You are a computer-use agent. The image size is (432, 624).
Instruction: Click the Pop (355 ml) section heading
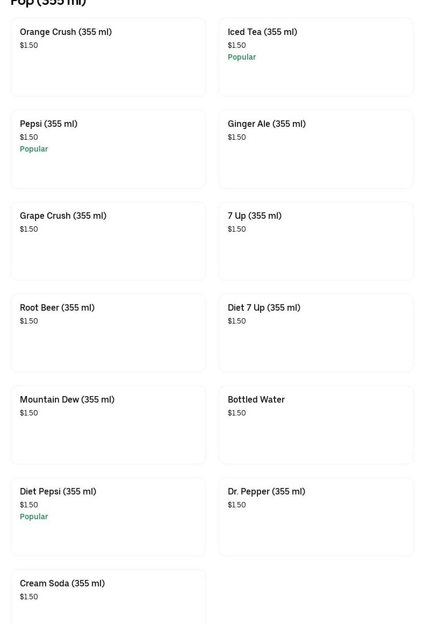pyautogui.click(x=48, y=3)
